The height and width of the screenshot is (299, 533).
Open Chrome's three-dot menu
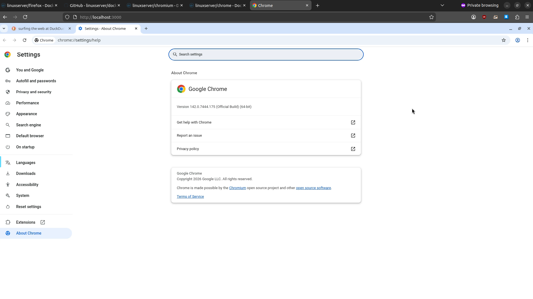pyautogui.click(x=528, y=40)
